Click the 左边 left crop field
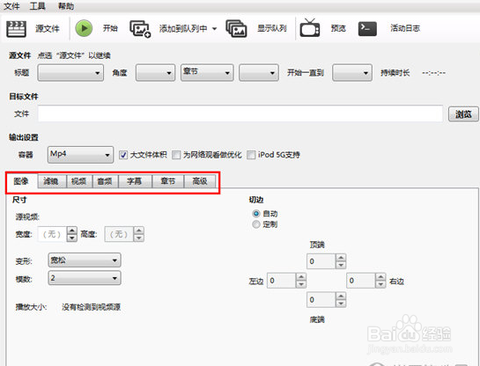 281,281
